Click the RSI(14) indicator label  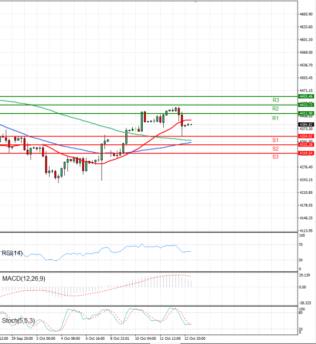[12, 253]
